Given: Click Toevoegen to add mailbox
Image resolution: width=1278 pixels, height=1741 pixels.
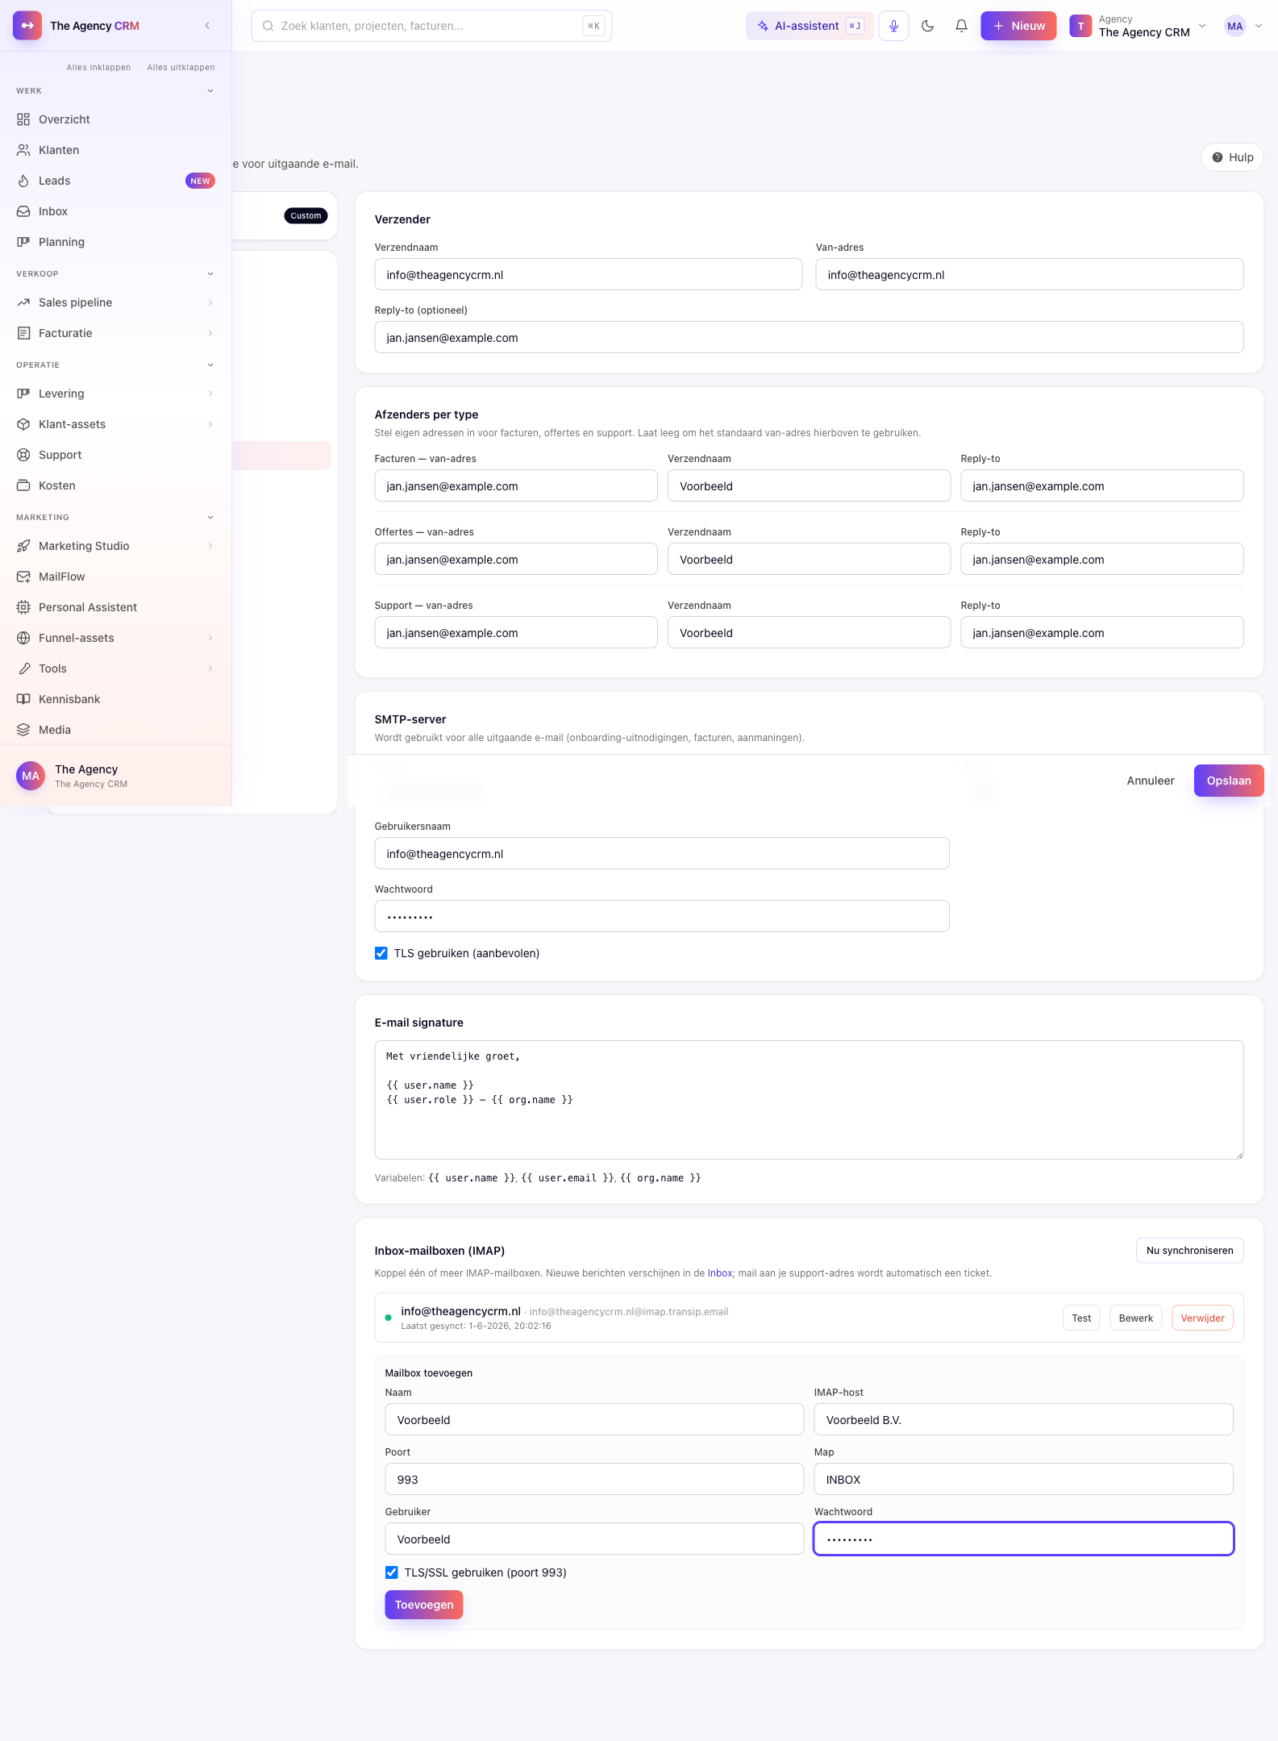Looking at the screenshot, I should click(424, 1605).
